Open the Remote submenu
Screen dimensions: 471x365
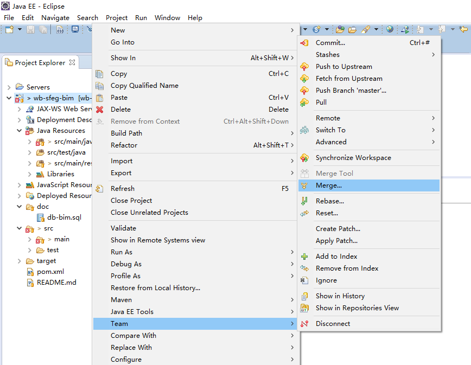point(369,118)
